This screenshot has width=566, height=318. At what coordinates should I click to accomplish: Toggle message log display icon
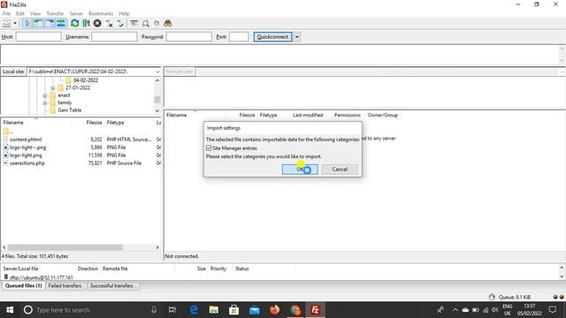click(27, 24)
